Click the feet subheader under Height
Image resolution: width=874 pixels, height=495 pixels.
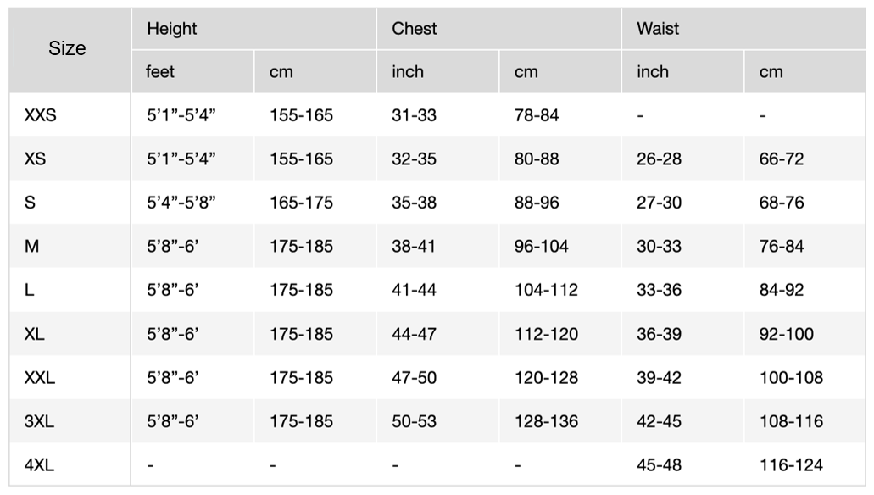[160, 72]
